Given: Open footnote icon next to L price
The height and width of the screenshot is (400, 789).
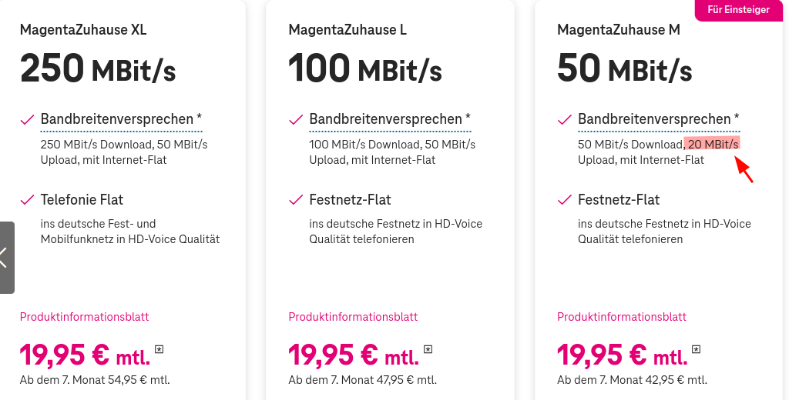Looking at the screenshot, I should tap(428, 348).
